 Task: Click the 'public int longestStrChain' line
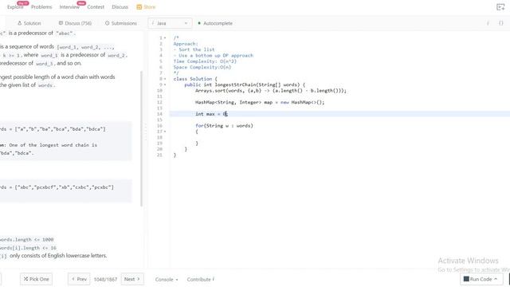(245, 85)
